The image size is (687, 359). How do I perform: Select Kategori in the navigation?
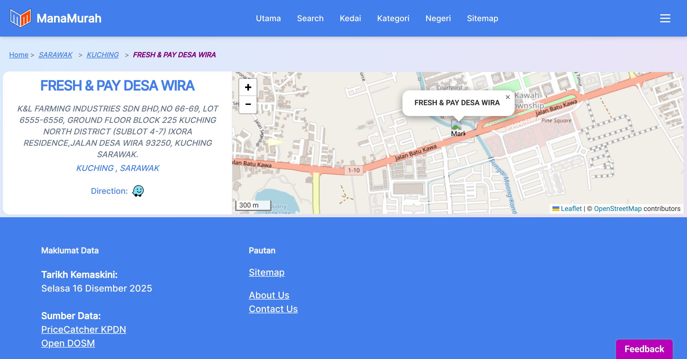click(393, 18)
